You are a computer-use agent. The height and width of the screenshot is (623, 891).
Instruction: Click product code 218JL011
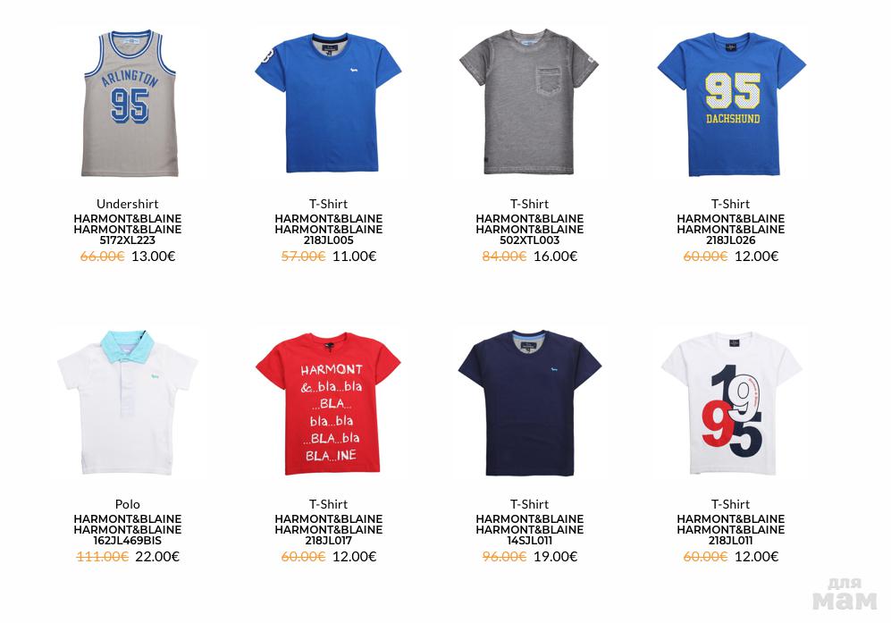pyautogui.click(x=731, y=541)
